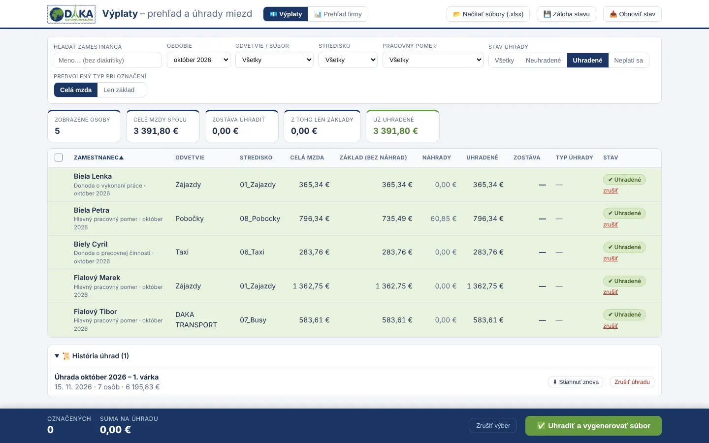709x443 pixels.
Task: Switch to the Výplaty tab
Action: (x=286, y=14)
